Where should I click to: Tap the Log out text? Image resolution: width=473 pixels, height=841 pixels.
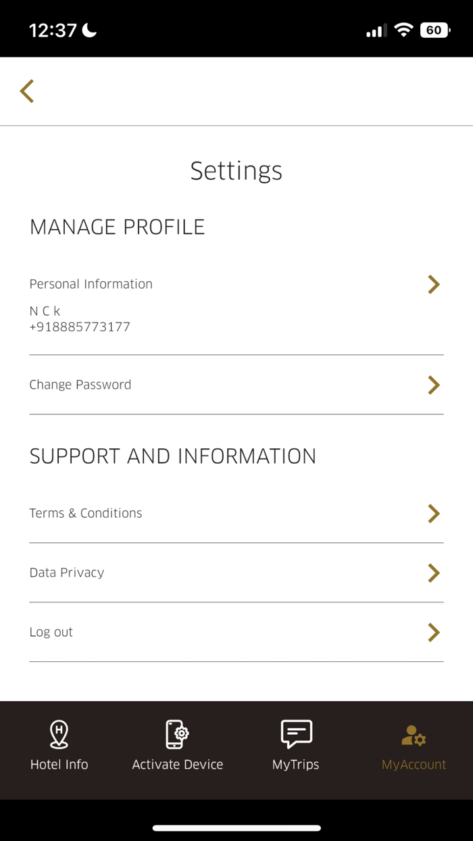[51, 632]
